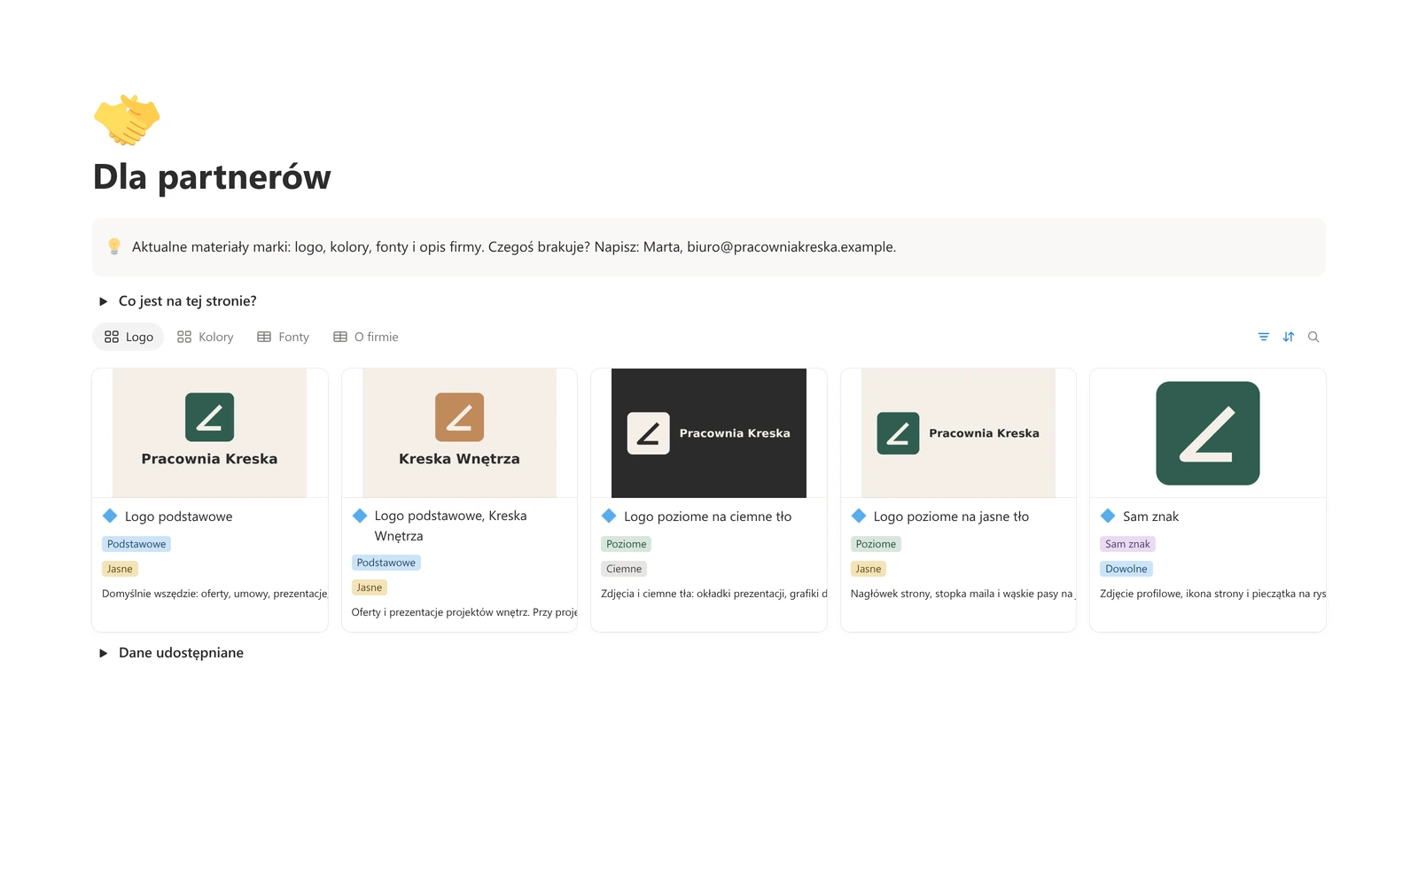The width and height of the screenshot is (1418, 886).
Task: Open the sort arrows icon
Action: coord(1289,337)
